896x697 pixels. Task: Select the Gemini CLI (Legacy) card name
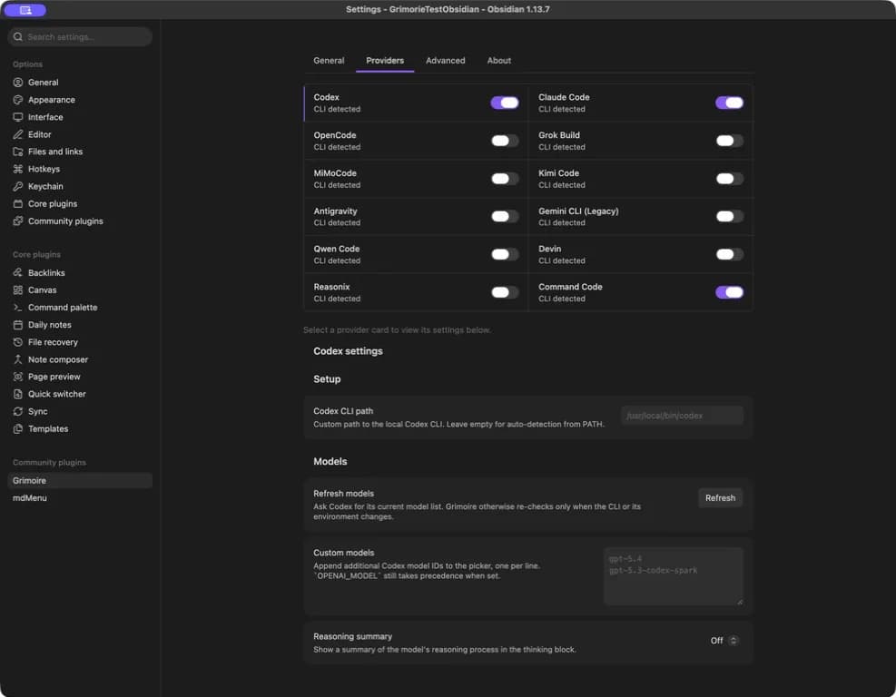[578, 211]
